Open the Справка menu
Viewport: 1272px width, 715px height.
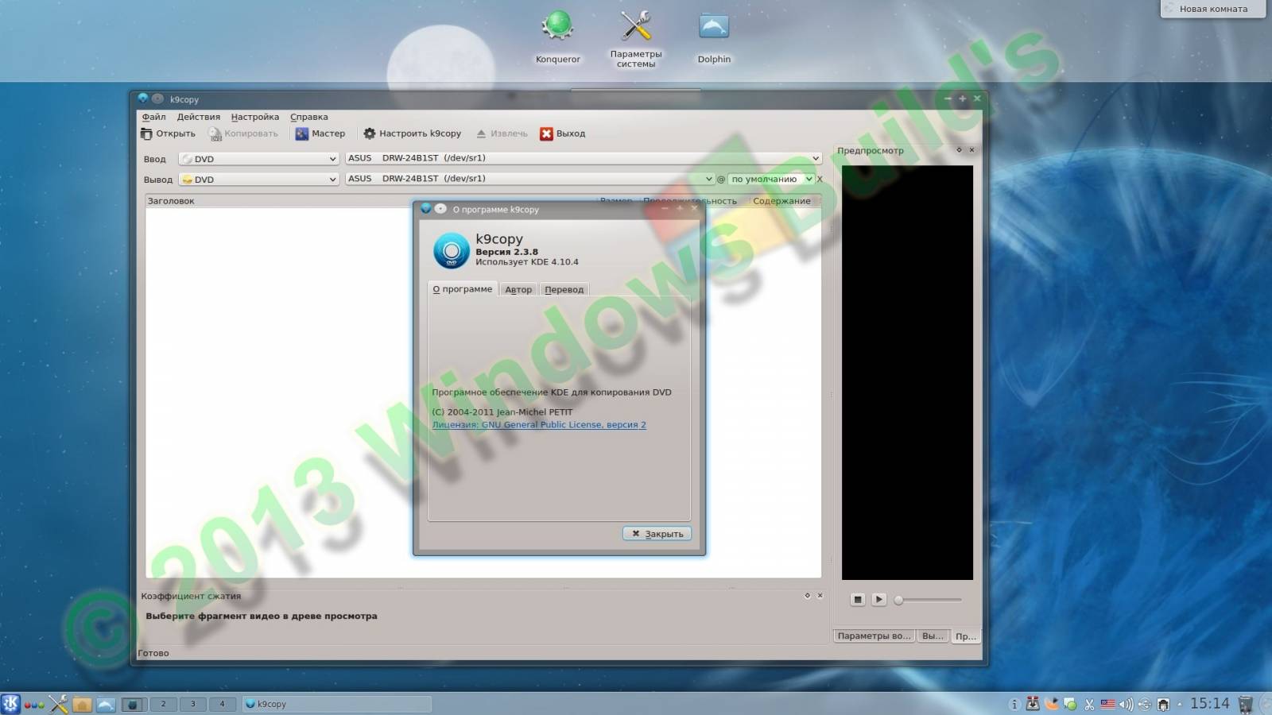[x=308, y=117]
